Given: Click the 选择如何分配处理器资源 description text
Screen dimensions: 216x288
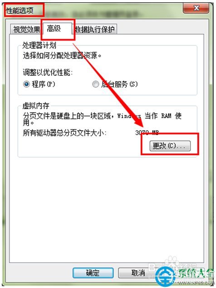Looking at the screenshot, I should [x=62, y=55].
